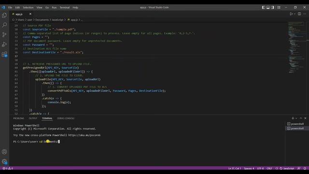Click the Users breadcrumb segment
This screenshot has height=174, width=309.
21,20
